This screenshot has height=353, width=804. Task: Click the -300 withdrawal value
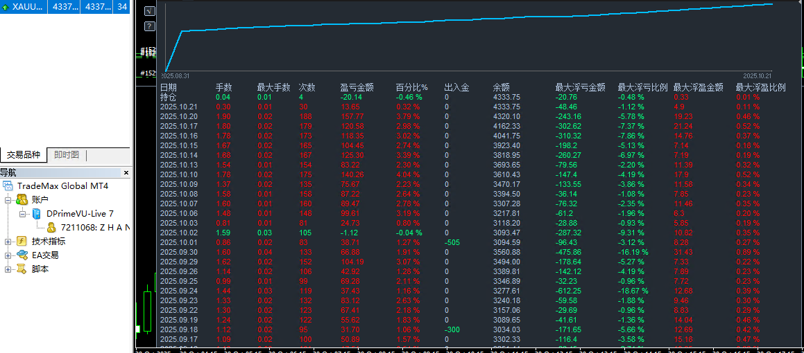[x=453, y=329]
